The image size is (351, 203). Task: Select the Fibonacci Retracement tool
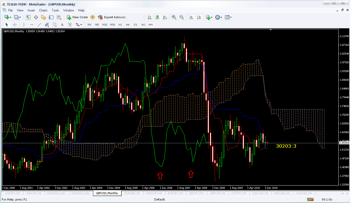[x=55, y=25]
